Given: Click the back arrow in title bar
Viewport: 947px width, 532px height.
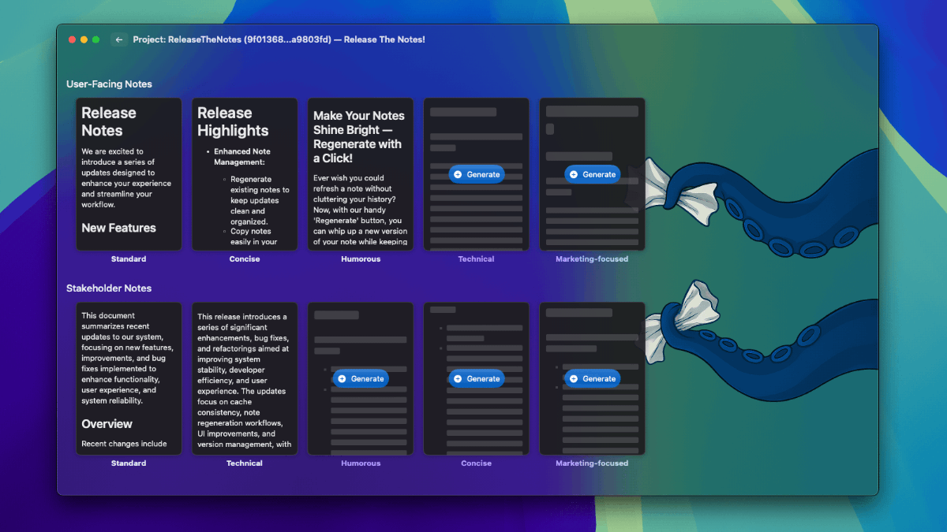Looking at the screenshot, I should [119, 39].
